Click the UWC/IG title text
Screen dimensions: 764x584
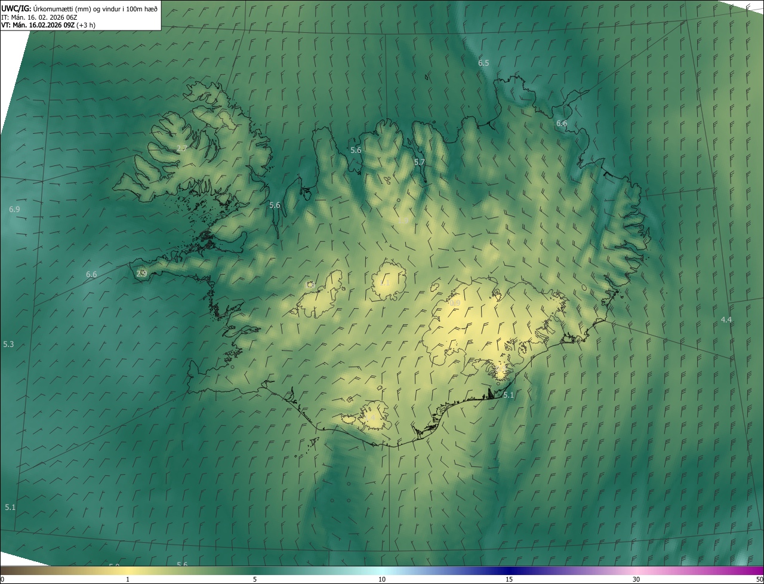16,8
